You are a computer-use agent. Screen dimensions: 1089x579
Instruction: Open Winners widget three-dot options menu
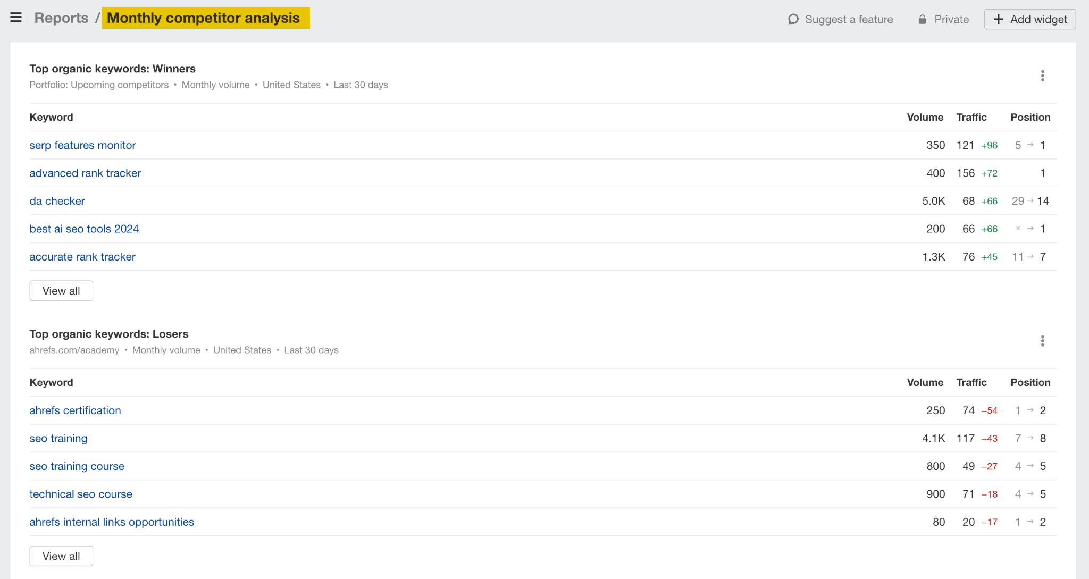[x=1042, y=76]
